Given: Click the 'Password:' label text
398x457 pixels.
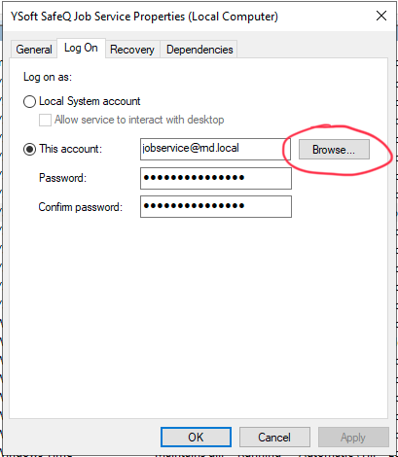Looking at the screenshot, I should coord(62,178).
